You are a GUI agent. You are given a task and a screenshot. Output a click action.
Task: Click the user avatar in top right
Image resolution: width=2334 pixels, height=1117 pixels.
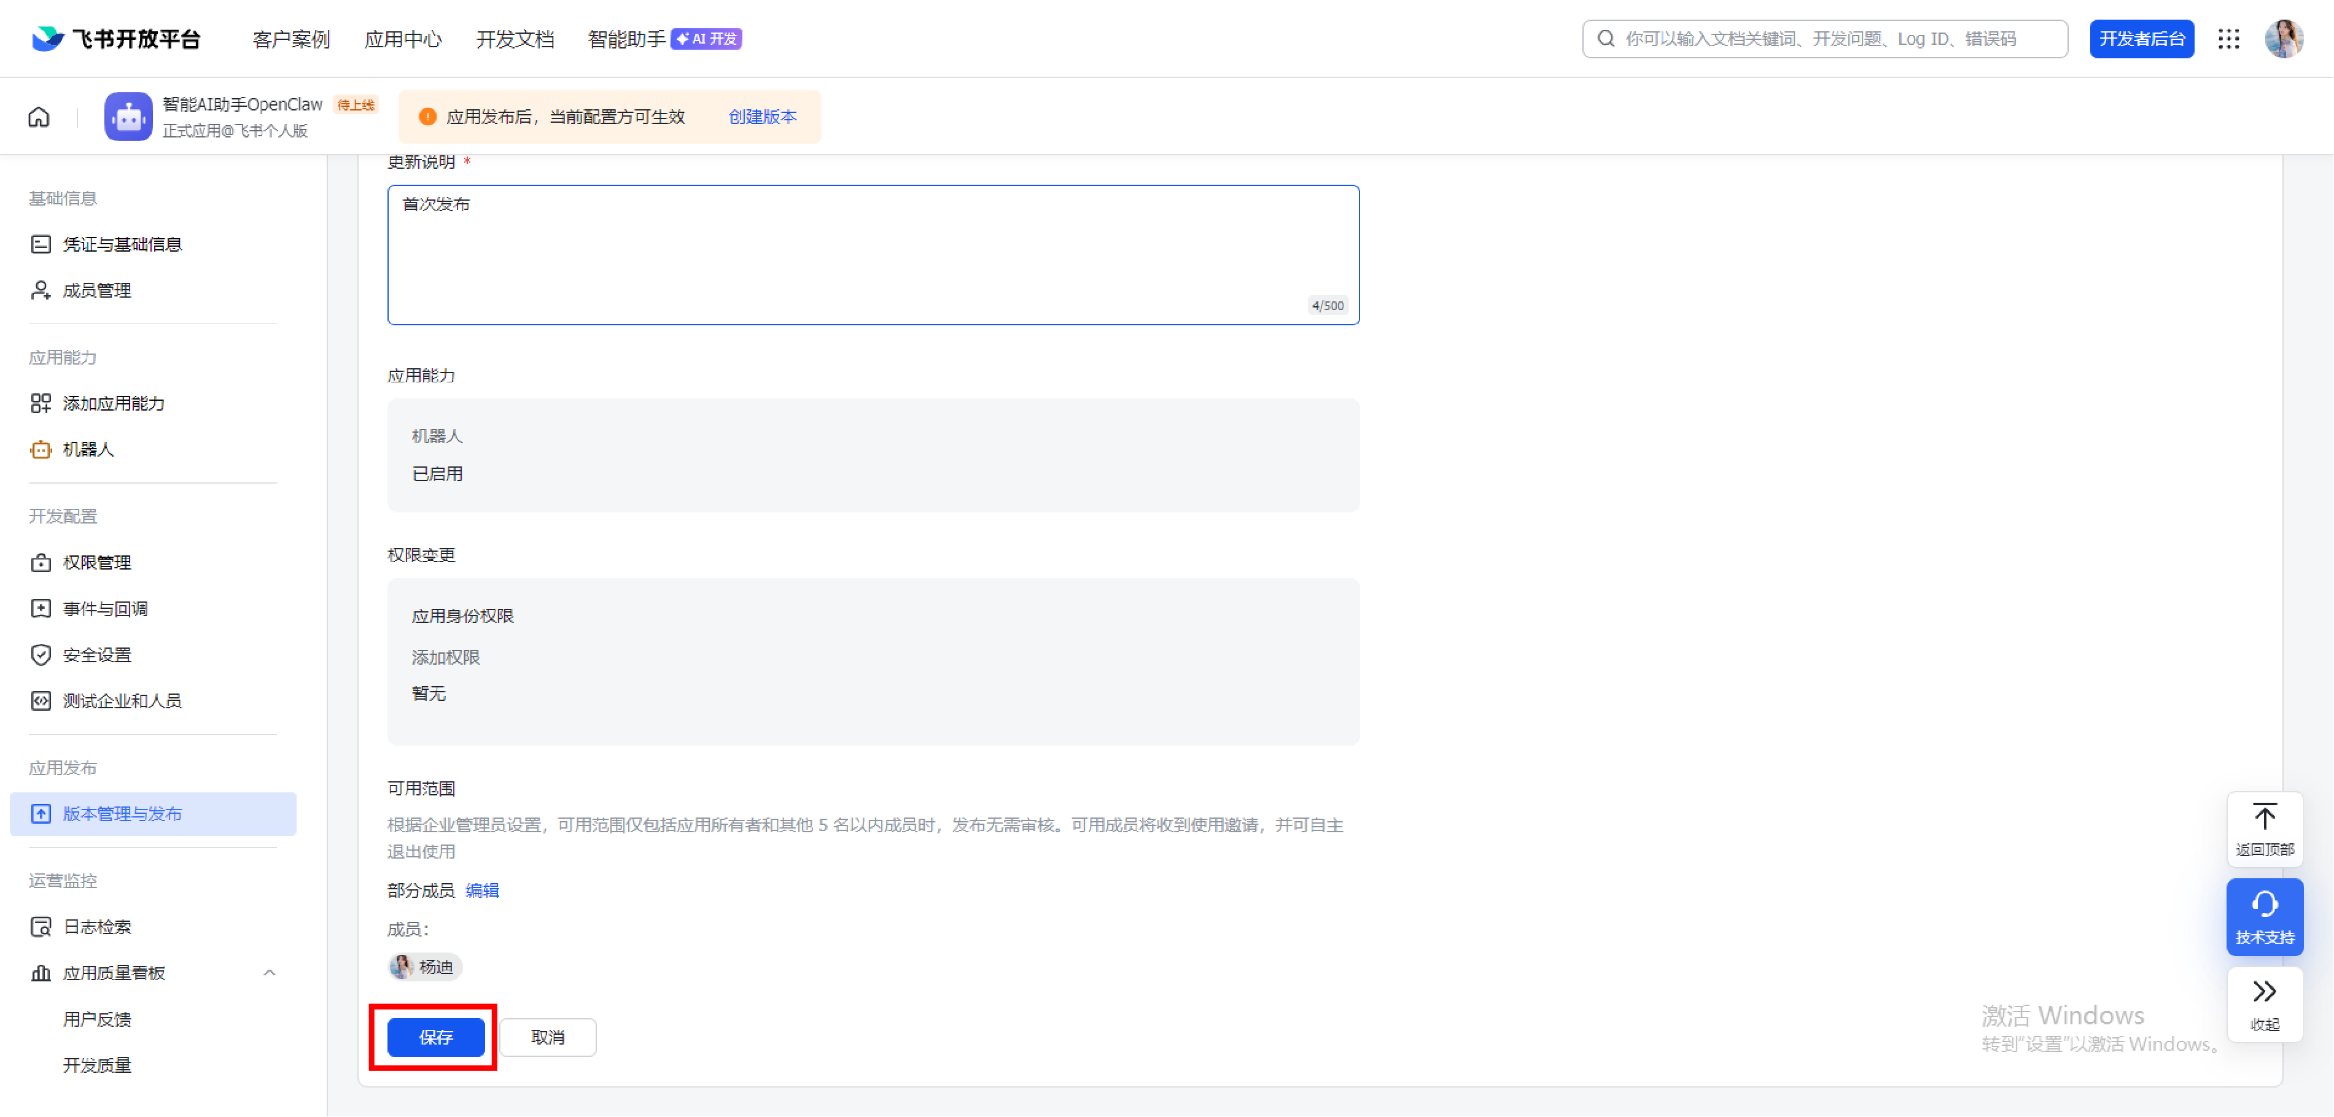pos(2283,39)
